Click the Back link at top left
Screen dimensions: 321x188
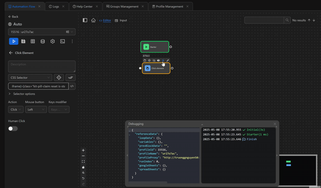click(x=13, y=17)
